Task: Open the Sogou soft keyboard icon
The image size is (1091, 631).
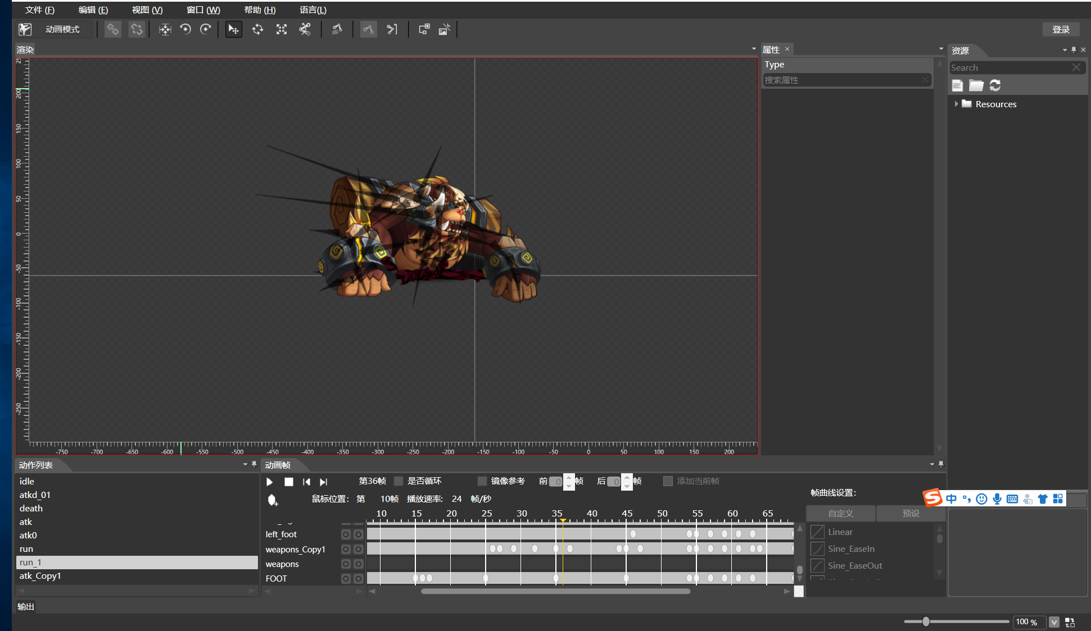Action: [1012, 499]
